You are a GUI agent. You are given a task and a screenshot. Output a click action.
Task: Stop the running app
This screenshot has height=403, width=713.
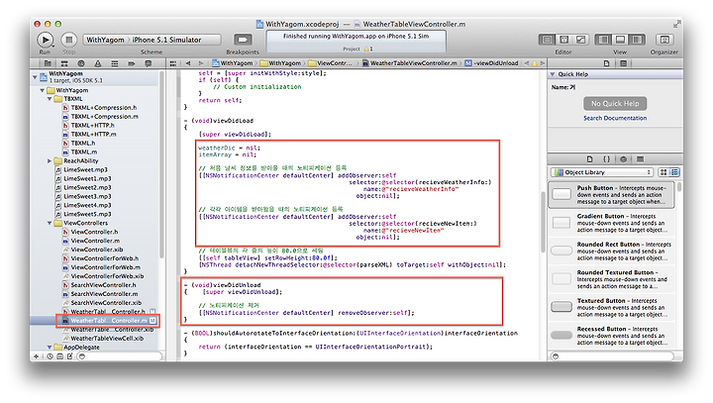tap(68, 40)
